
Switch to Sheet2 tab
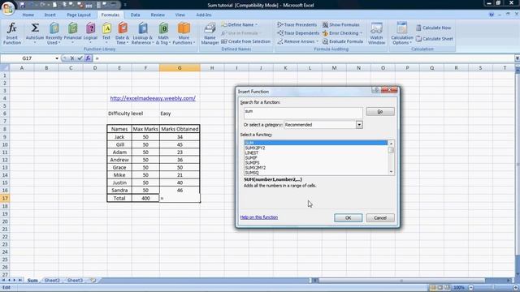[x=52, y=281]
